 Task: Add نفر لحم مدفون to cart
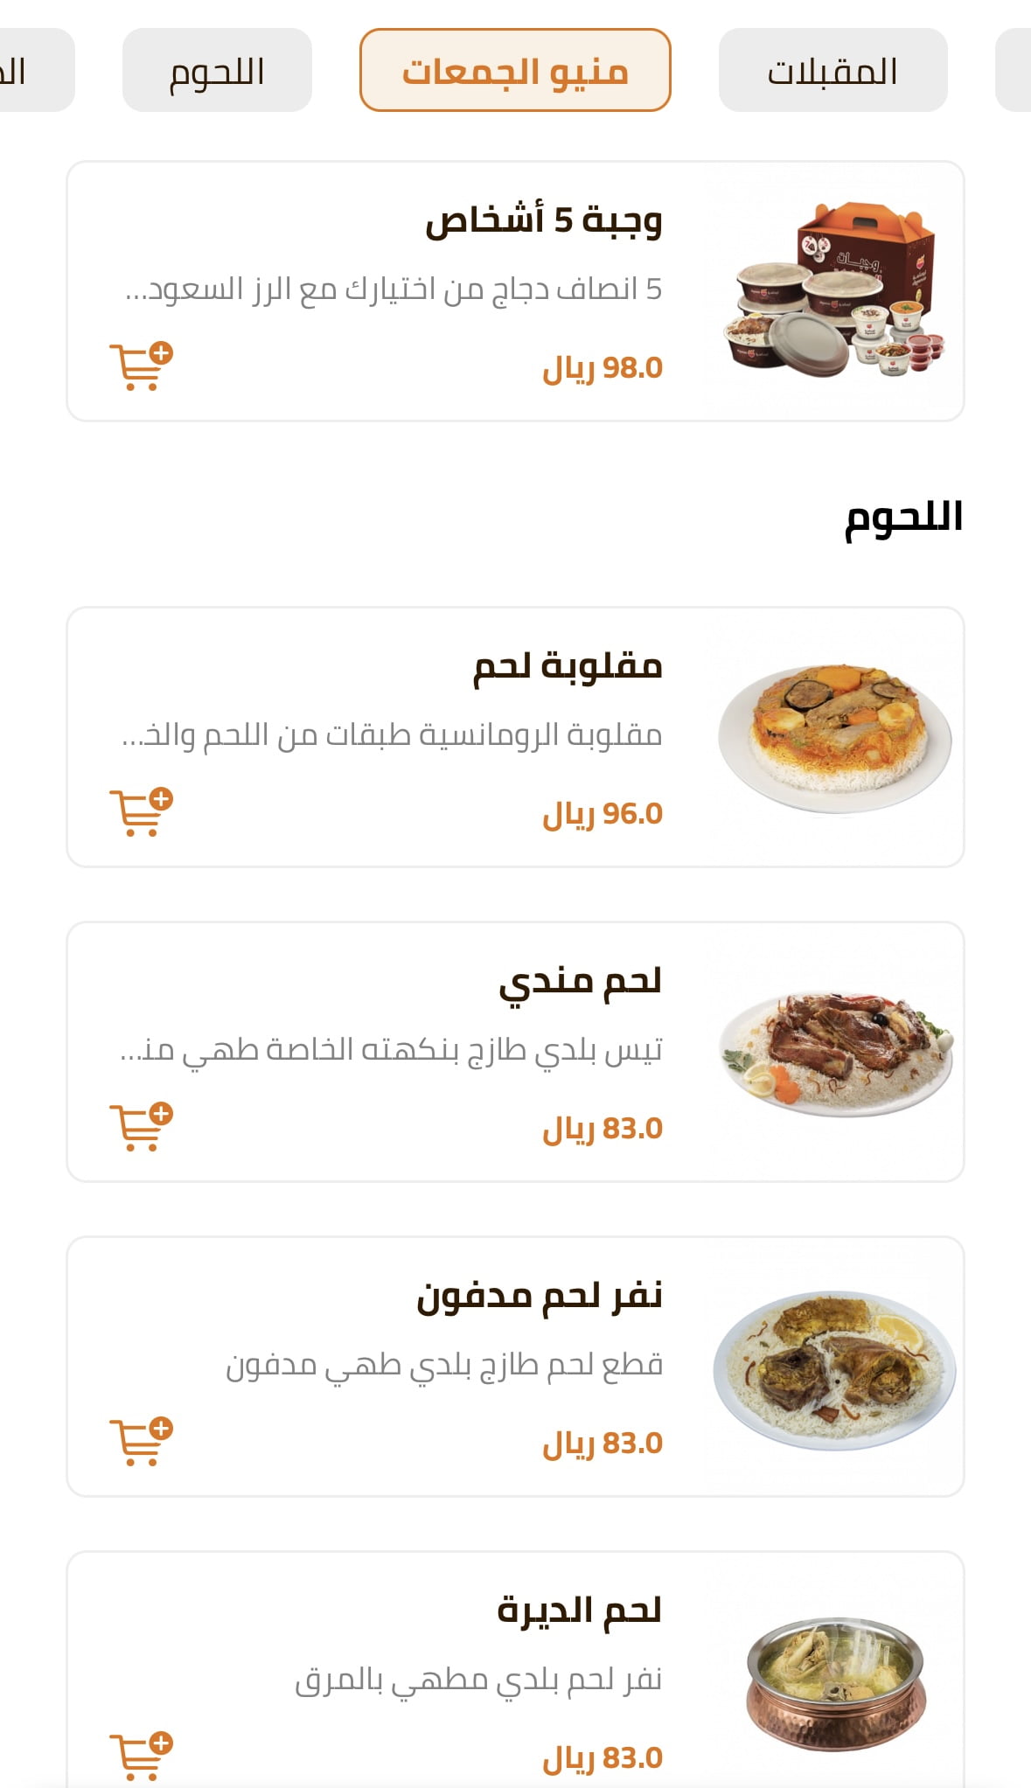click(141, 1442)
